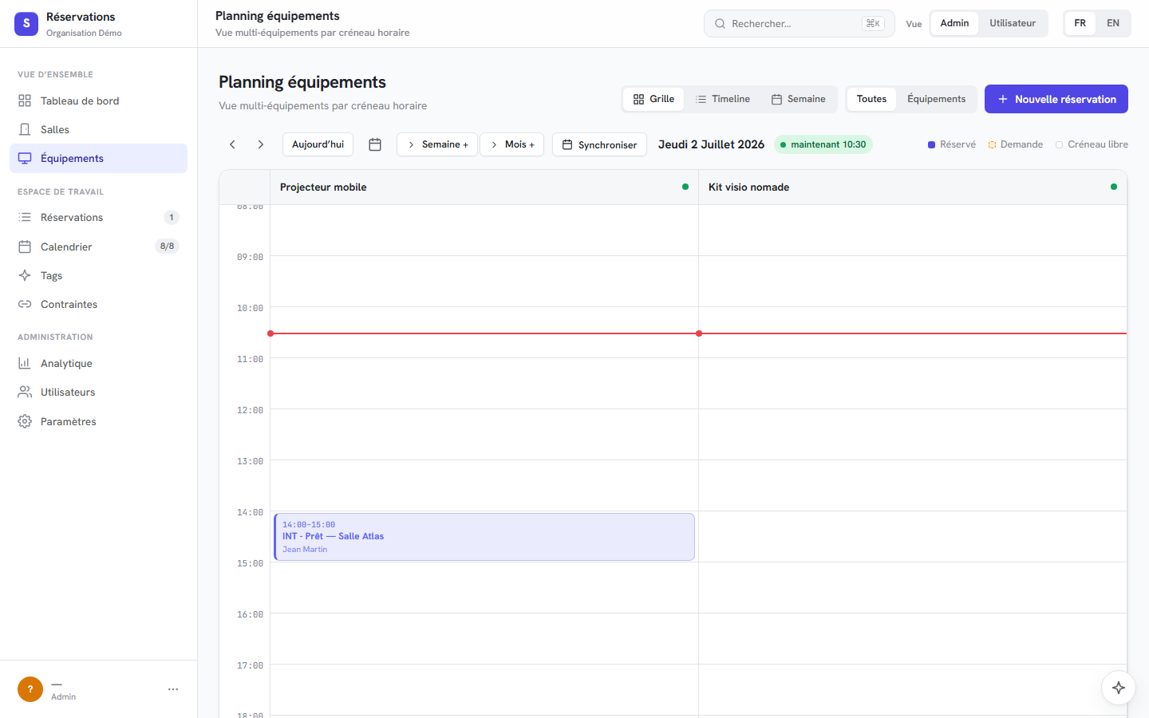Click the current-time red line marker

pyautogui.click(x=698, y=333)
